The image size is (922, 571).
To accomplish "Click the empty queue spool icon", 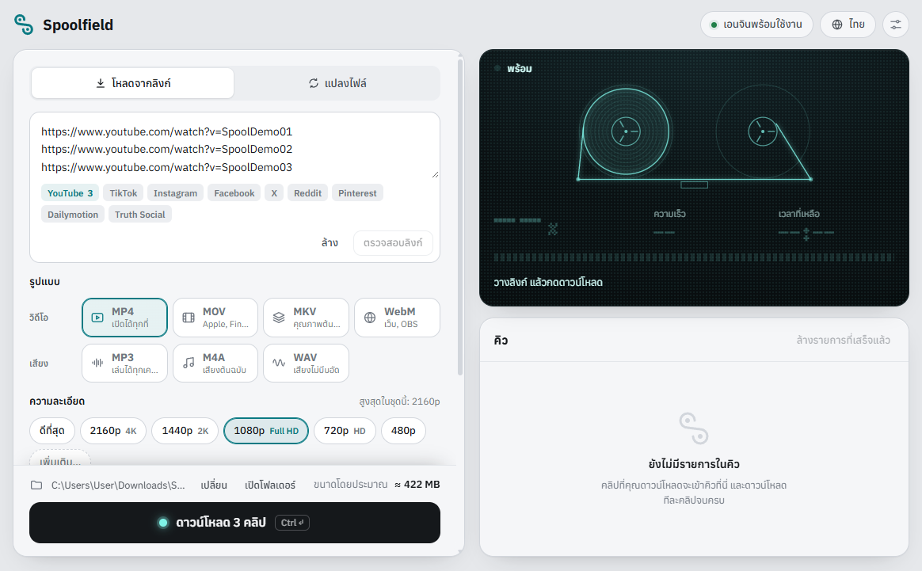I will 694,428.
